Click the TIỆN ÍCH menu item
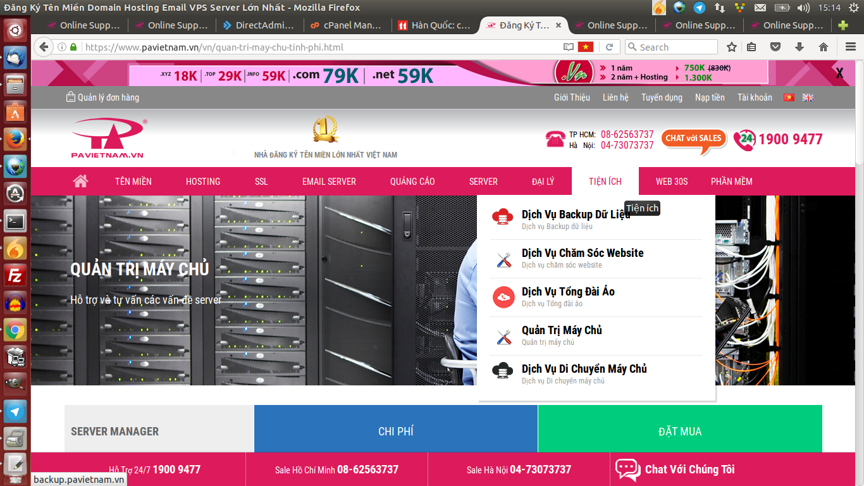This screenshot has height=486, width=864. 605,182
